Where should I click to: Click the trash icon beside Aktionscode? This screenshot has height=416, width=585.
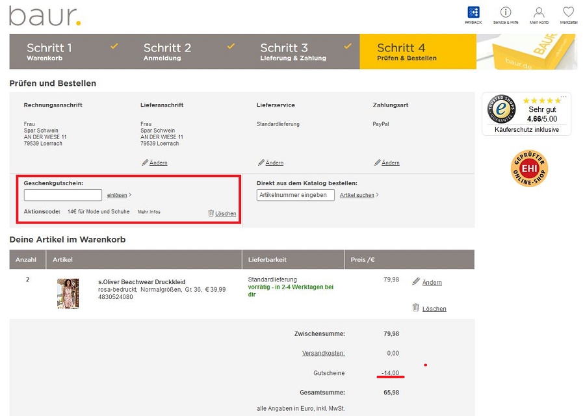[x=211, y=213]
